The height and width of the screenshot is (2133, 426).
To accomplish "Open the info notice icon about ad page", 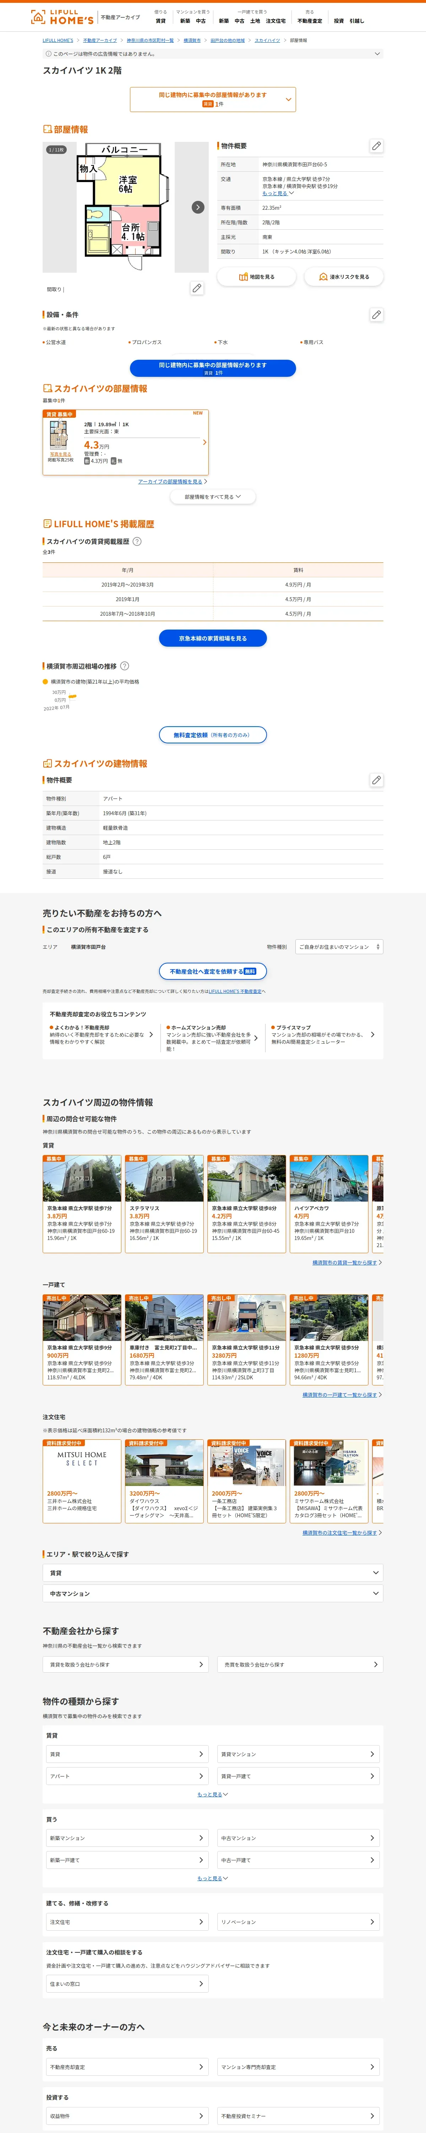I will click(48, 54).
